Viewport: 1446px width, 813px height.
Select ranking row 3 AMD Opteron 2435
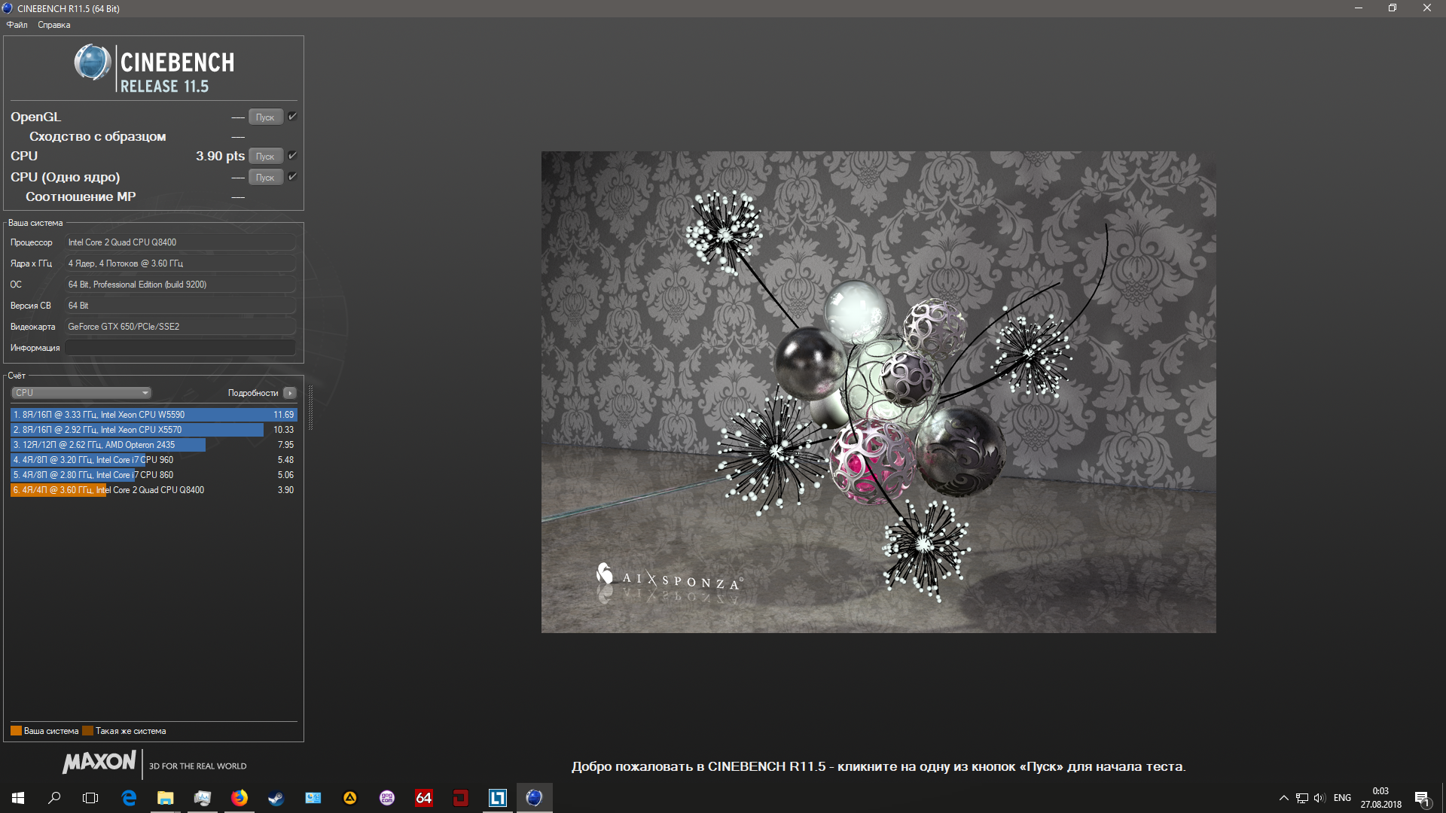coord(154,445)
